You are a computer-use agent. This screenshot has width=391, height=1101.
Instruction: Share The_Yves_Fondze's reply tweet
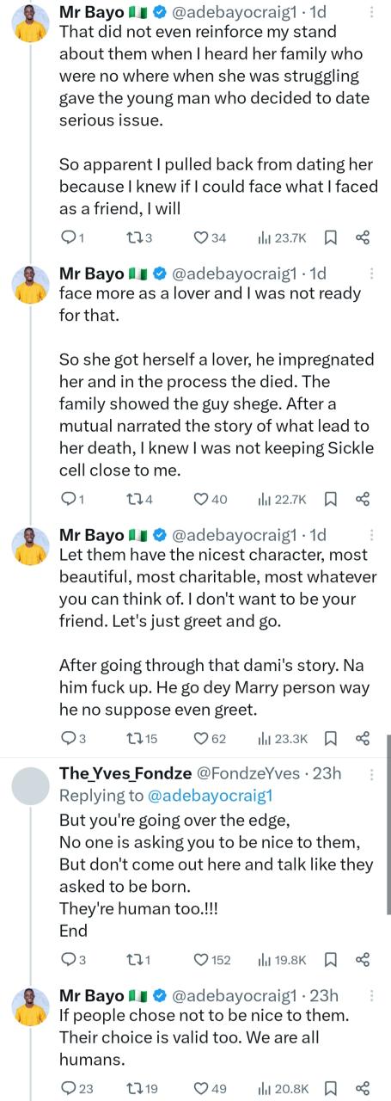[x=362, y=960]
